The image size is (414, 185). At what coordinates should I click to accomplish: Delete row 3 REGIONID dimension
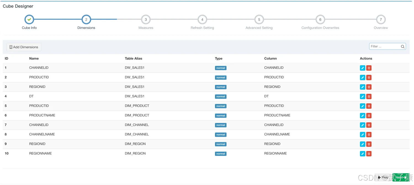[x=369, y=87]
